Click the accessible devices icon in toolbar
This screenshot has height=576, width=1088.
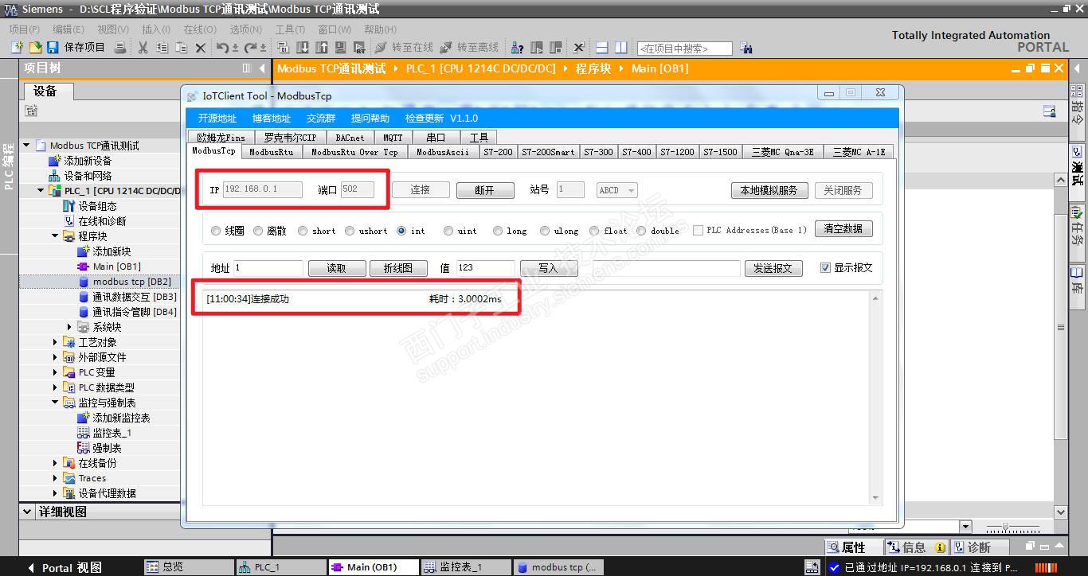tap(519, 48)
